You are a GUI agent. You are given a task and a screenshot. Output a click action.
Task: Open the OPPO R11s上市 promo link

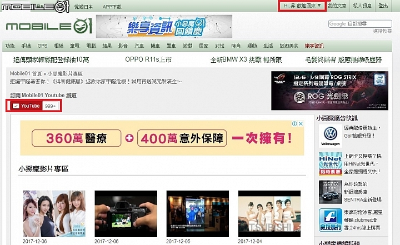click(x=148, y=59)
